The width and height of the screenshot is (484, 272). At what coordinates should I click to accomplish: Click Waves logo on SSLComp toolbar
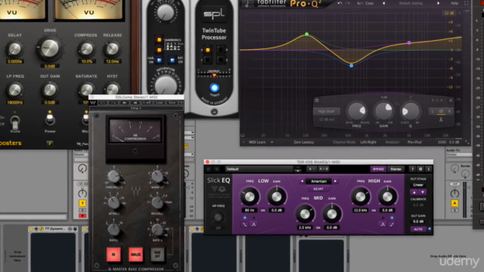click(x=93, y=103)
